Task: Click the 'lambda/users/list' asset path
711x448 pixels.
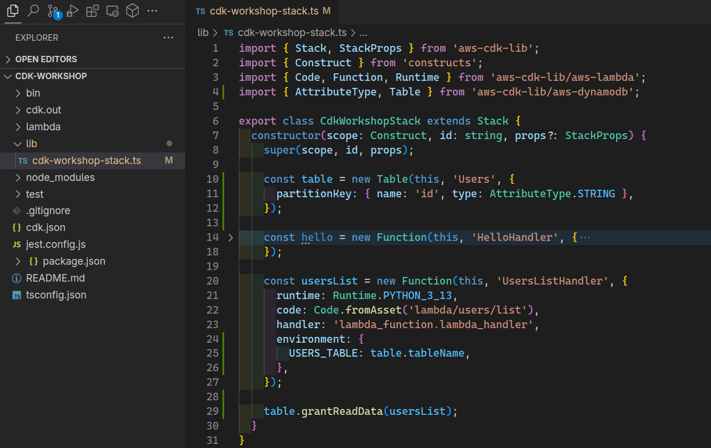Action: [468, 310]
